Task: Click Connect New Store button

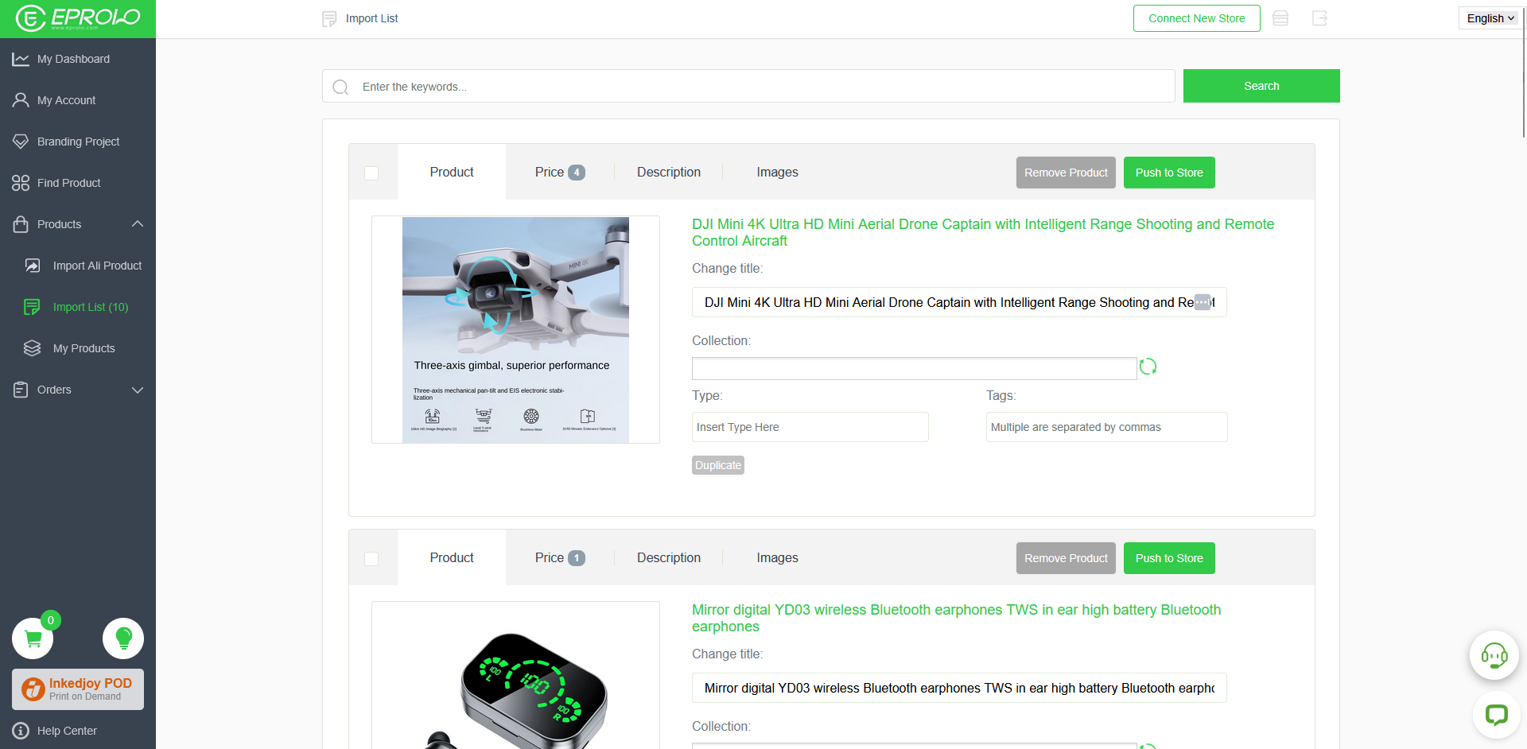Action: [1196, 18]
